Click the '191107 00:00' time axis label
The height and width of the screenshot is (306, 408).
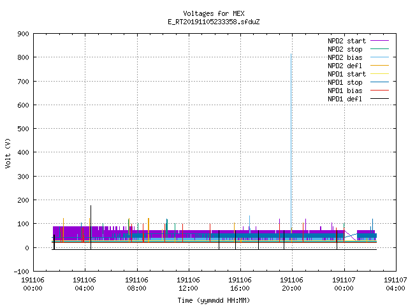[x=344, y=284]
